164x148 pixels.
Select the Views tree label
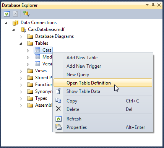click(41, 71)
